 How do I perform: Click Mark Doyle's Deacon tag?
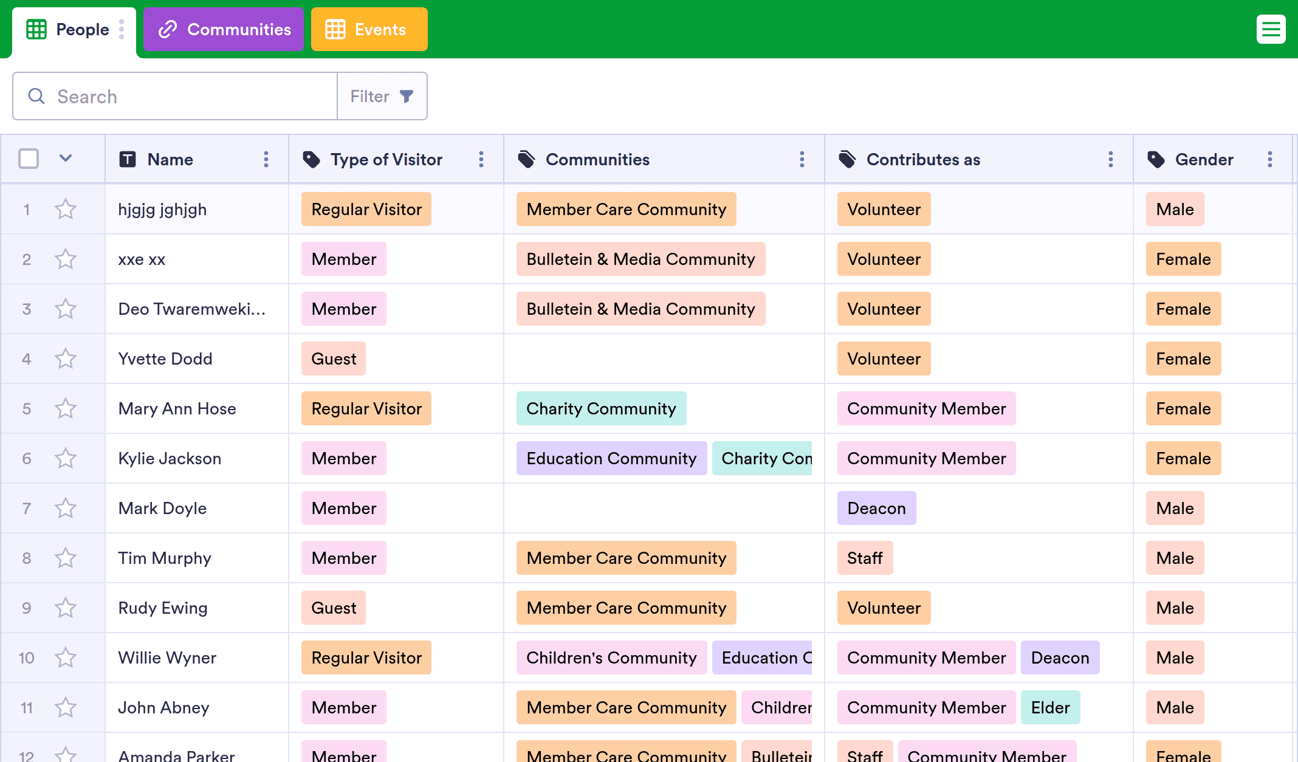coord(876,508)
